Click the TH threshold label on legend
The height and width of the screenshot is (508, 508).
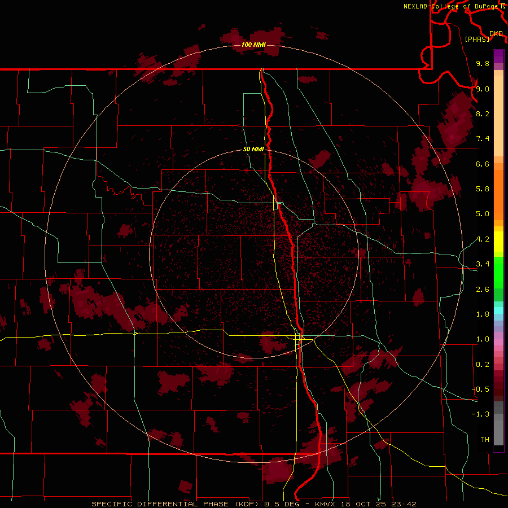pos(485,440)
